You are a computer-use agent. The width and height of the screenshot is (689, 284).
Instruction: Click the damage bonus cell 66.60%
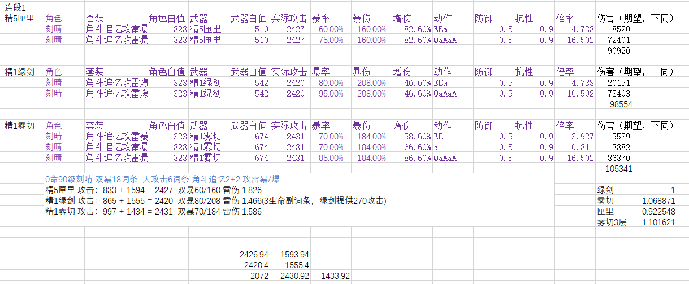click(412, 147)
